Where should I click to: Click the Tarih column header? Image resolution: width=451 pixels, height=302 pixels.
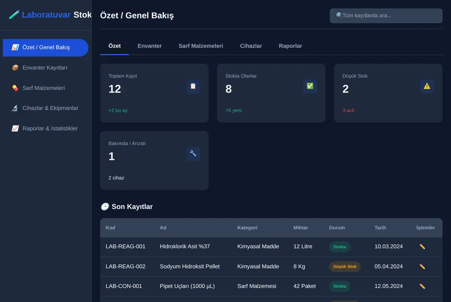pyautogui.click(x=380, y=228)
